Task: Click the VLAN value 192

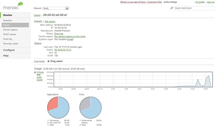Action: (x=56, y=56)
